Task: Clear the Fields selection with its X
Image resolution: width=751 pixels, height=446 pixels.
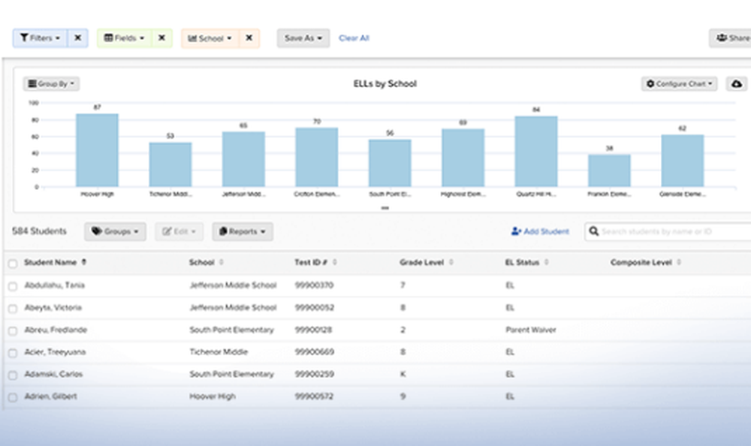Action: click(162, 38)
